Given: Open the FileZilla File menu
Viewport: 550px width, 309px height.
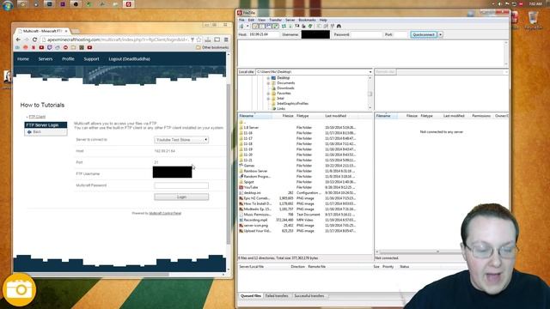Looking at the screenshot, I should pos(241,20).
